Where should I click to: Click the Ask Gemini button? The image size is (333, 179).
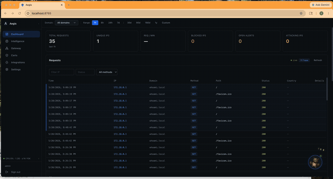point(321,5)
